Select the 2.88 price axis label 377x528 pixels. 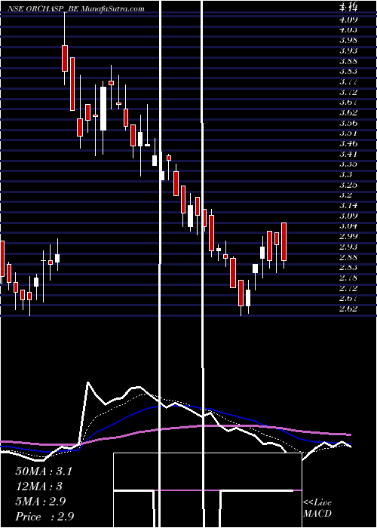tap(348, 257)
